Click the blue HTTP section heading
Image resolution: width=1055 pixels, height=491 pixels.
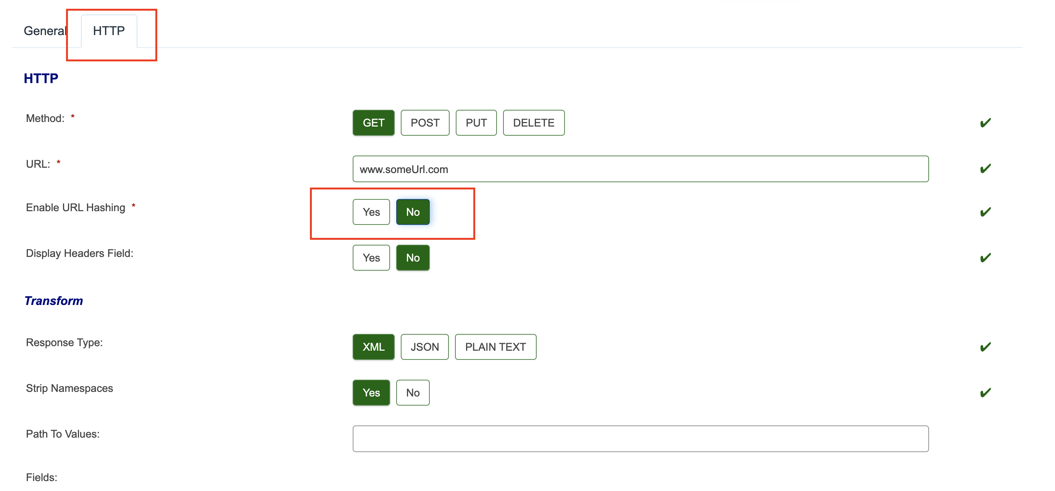point(41,78)
